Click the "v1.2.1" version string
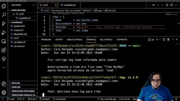 click(x=82, y=27)
